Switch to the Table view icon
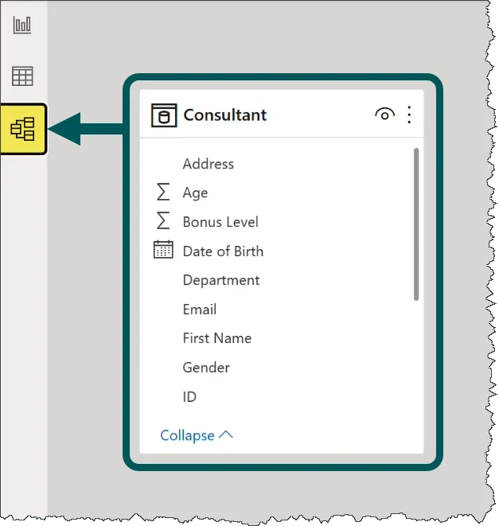Image resolution: width=499 pixels, height=526 pixels. (x=22, y=76)
